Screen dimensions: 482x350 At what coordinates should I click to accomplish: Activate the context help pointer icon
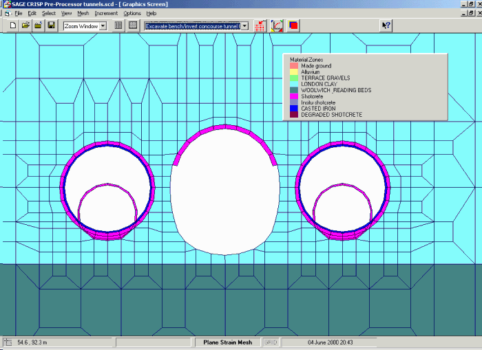pyautogui.click(x=386, y=25)
